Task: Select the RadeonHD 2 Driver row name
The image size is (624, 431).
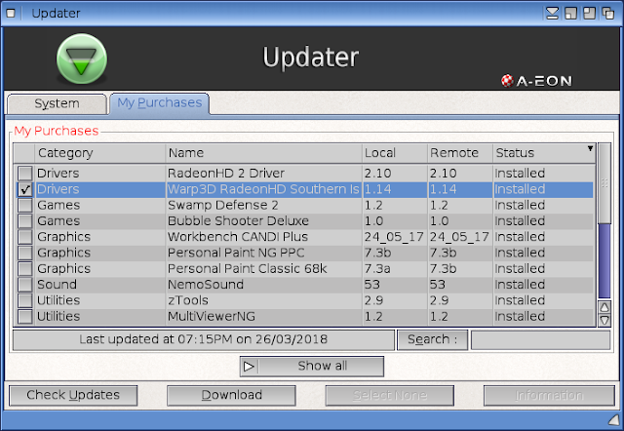Action: click(x=225, y=174)
